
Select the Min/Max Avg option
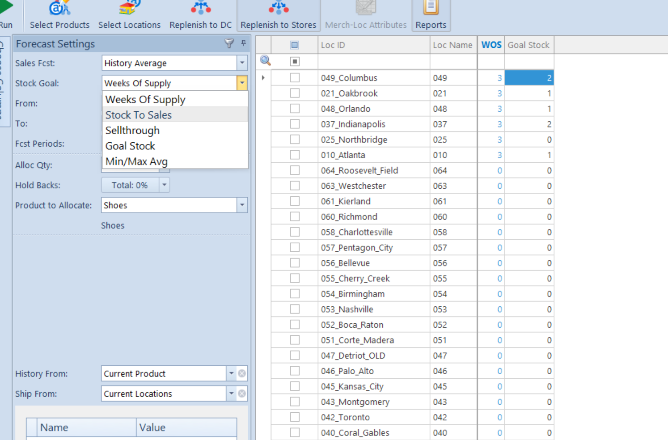(x=136, y=161)
